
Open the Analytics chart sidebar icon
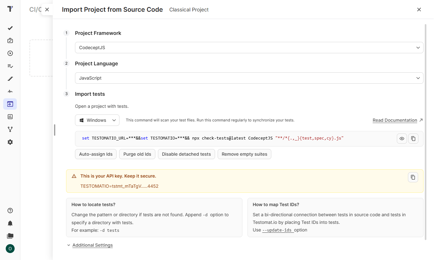(10, 117)
